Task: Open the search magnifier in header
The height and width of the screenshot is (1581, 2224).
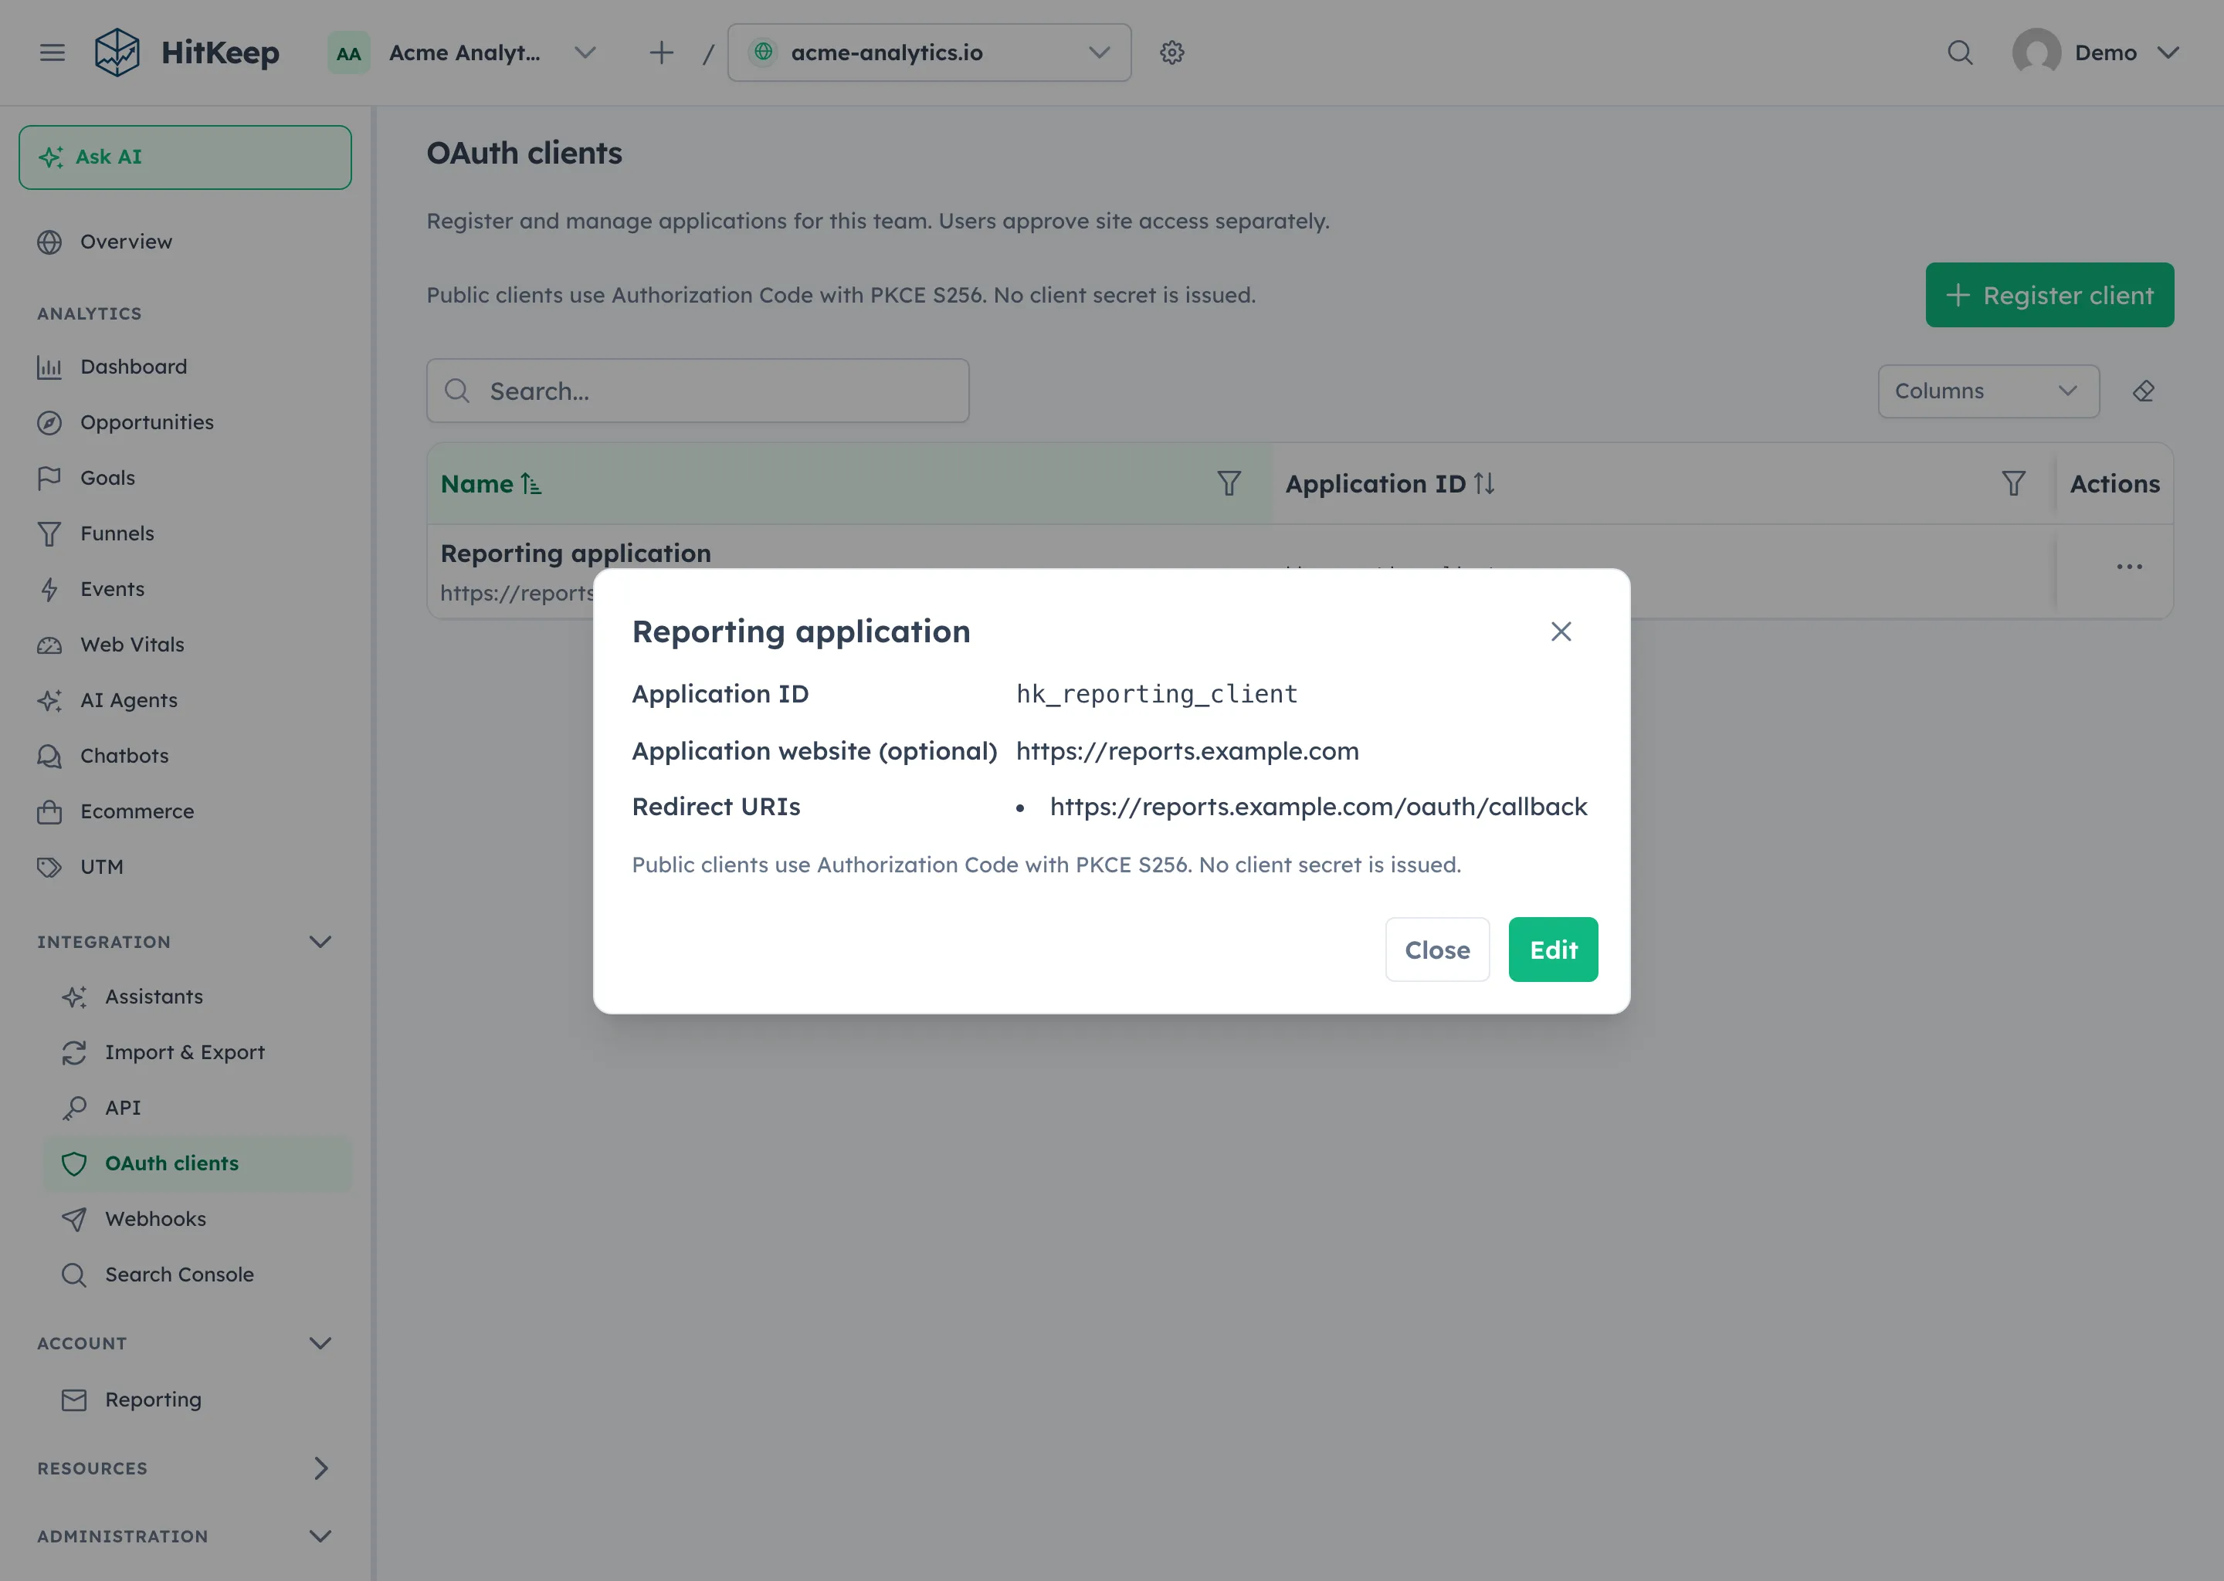Action: coord(1960,52)
